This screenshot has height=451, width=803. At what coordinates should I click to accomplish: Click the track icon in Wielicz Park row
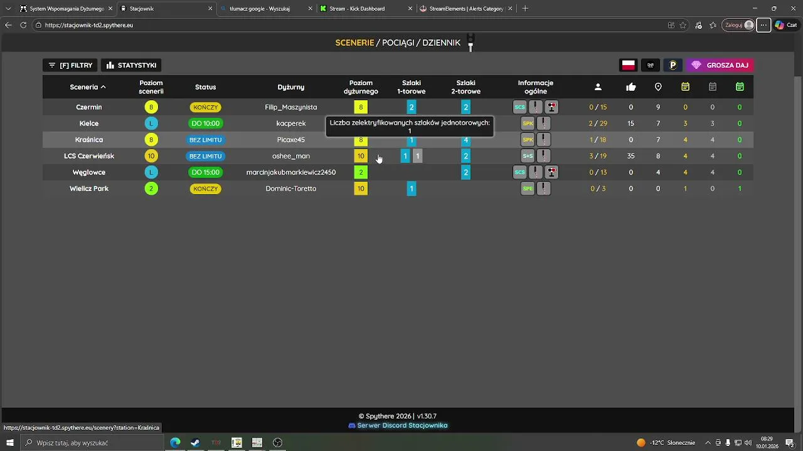point(544,189)
